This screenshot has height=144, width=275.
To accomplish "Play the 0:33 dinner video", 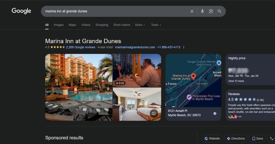I will point(137,71).
